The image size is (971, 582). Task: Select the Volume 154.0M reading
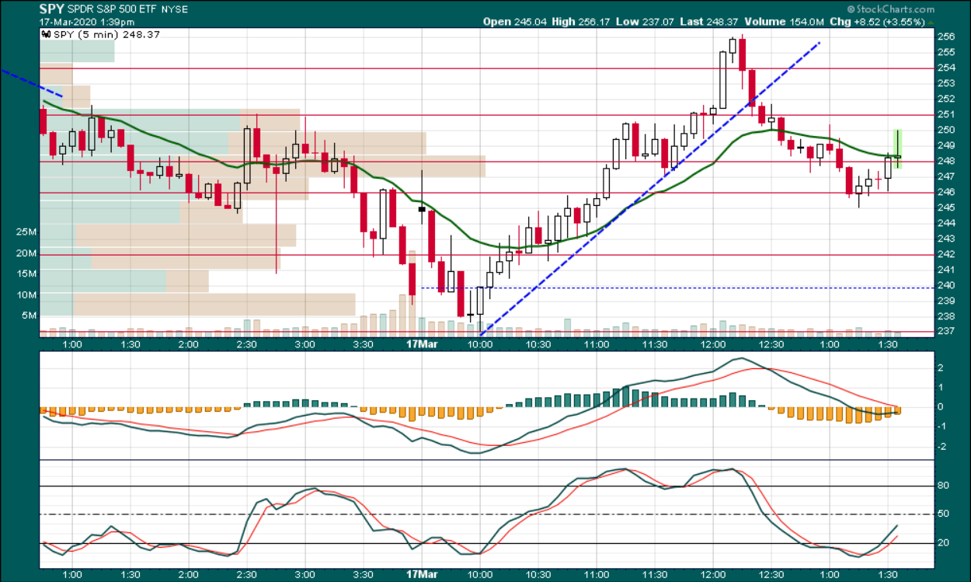pyautogui.click(x=786, y=22)
